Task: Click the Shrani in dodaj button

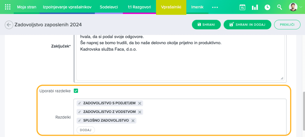Action: (x=247, y=25)
